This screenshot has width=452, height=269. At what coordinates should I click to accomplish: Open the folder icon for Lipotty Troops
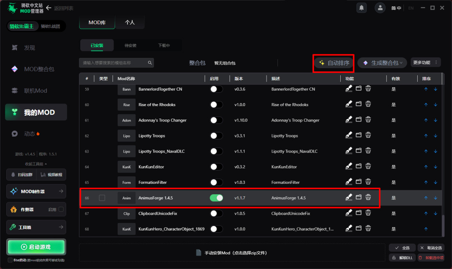click(358, 135)
